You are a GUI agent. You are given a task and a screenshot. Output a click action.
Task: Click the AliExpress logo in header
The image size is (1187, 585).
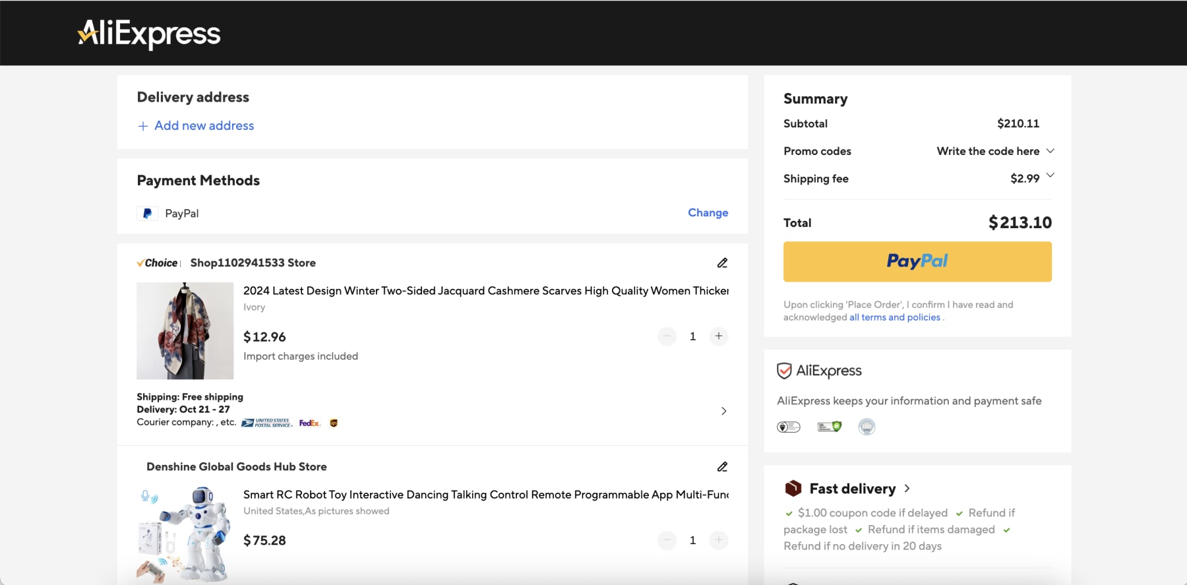149,33
